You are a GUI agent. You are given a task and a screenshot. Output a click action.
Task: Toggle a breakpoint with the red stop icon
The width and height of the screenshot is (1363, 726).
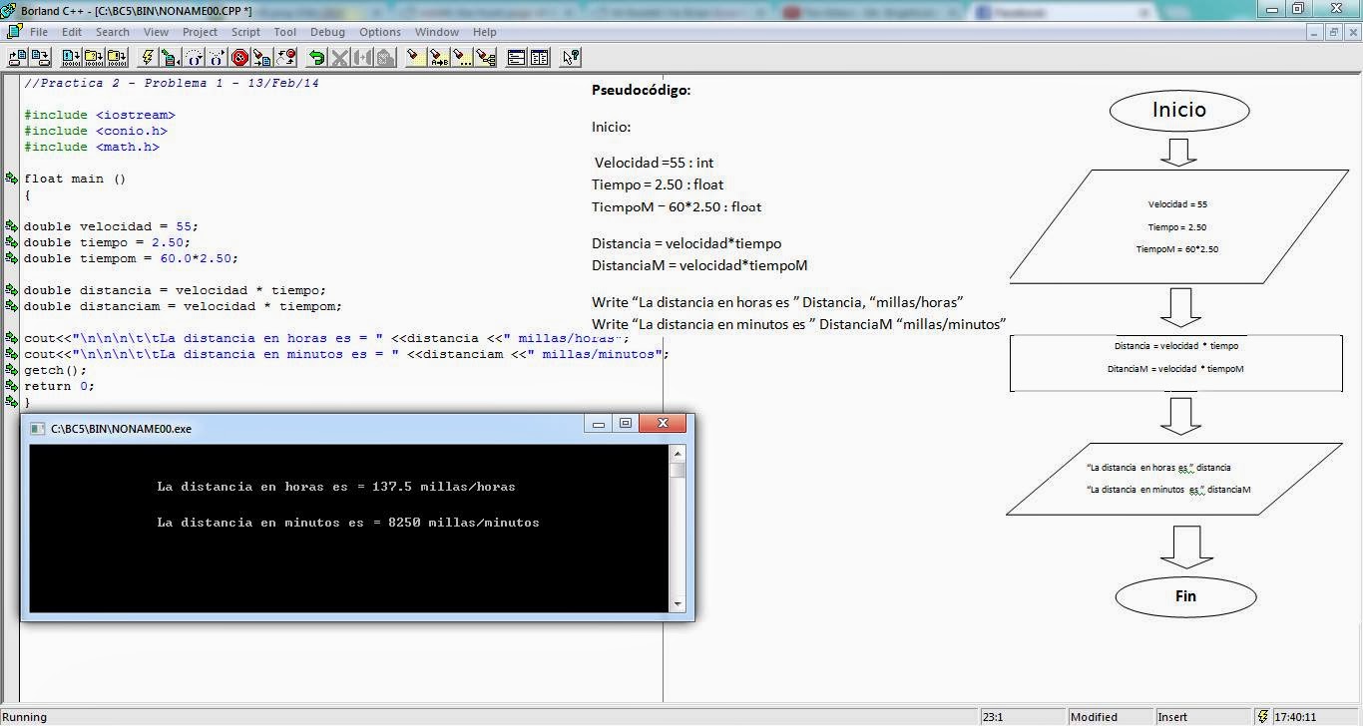[x=238, y=57]
